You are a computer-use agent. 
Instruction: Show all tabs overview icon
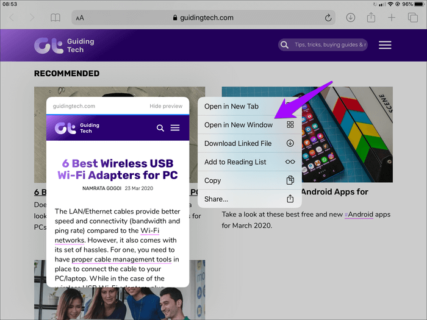pos(412,18)
